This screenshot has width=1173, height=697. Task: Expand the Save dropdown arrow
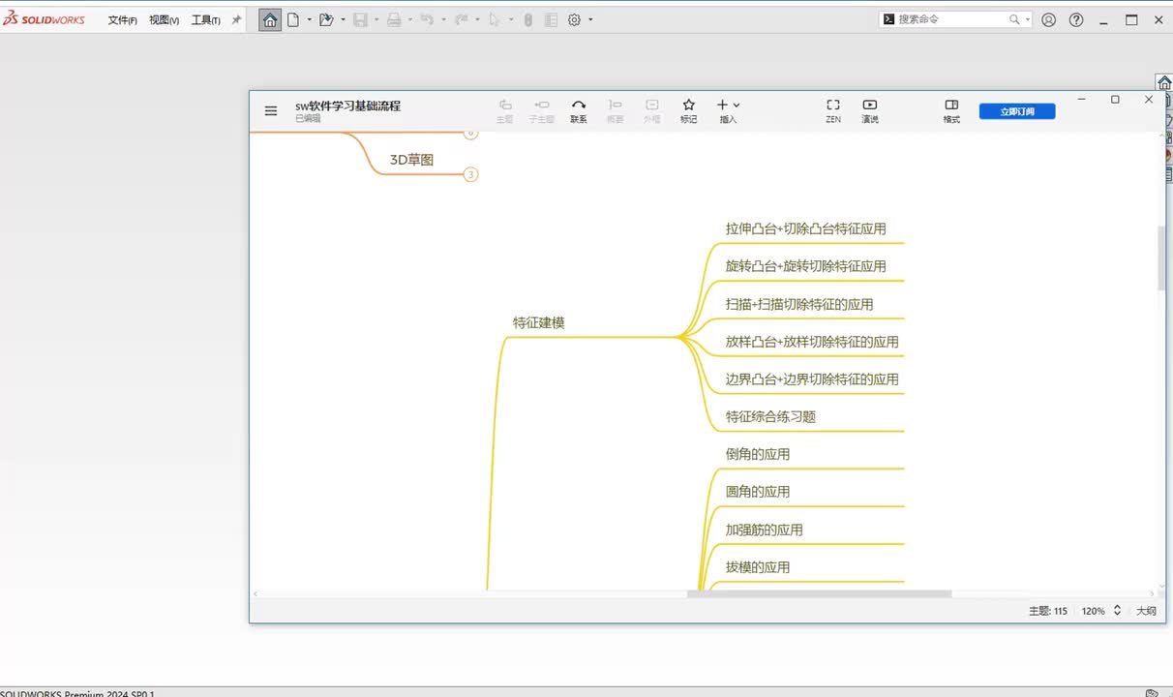point(376,19)
